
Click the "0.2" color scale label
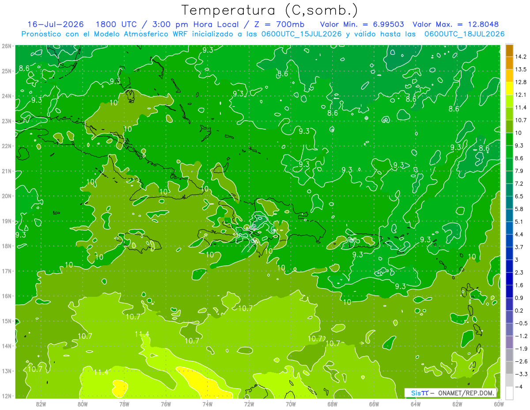(519, 310)
